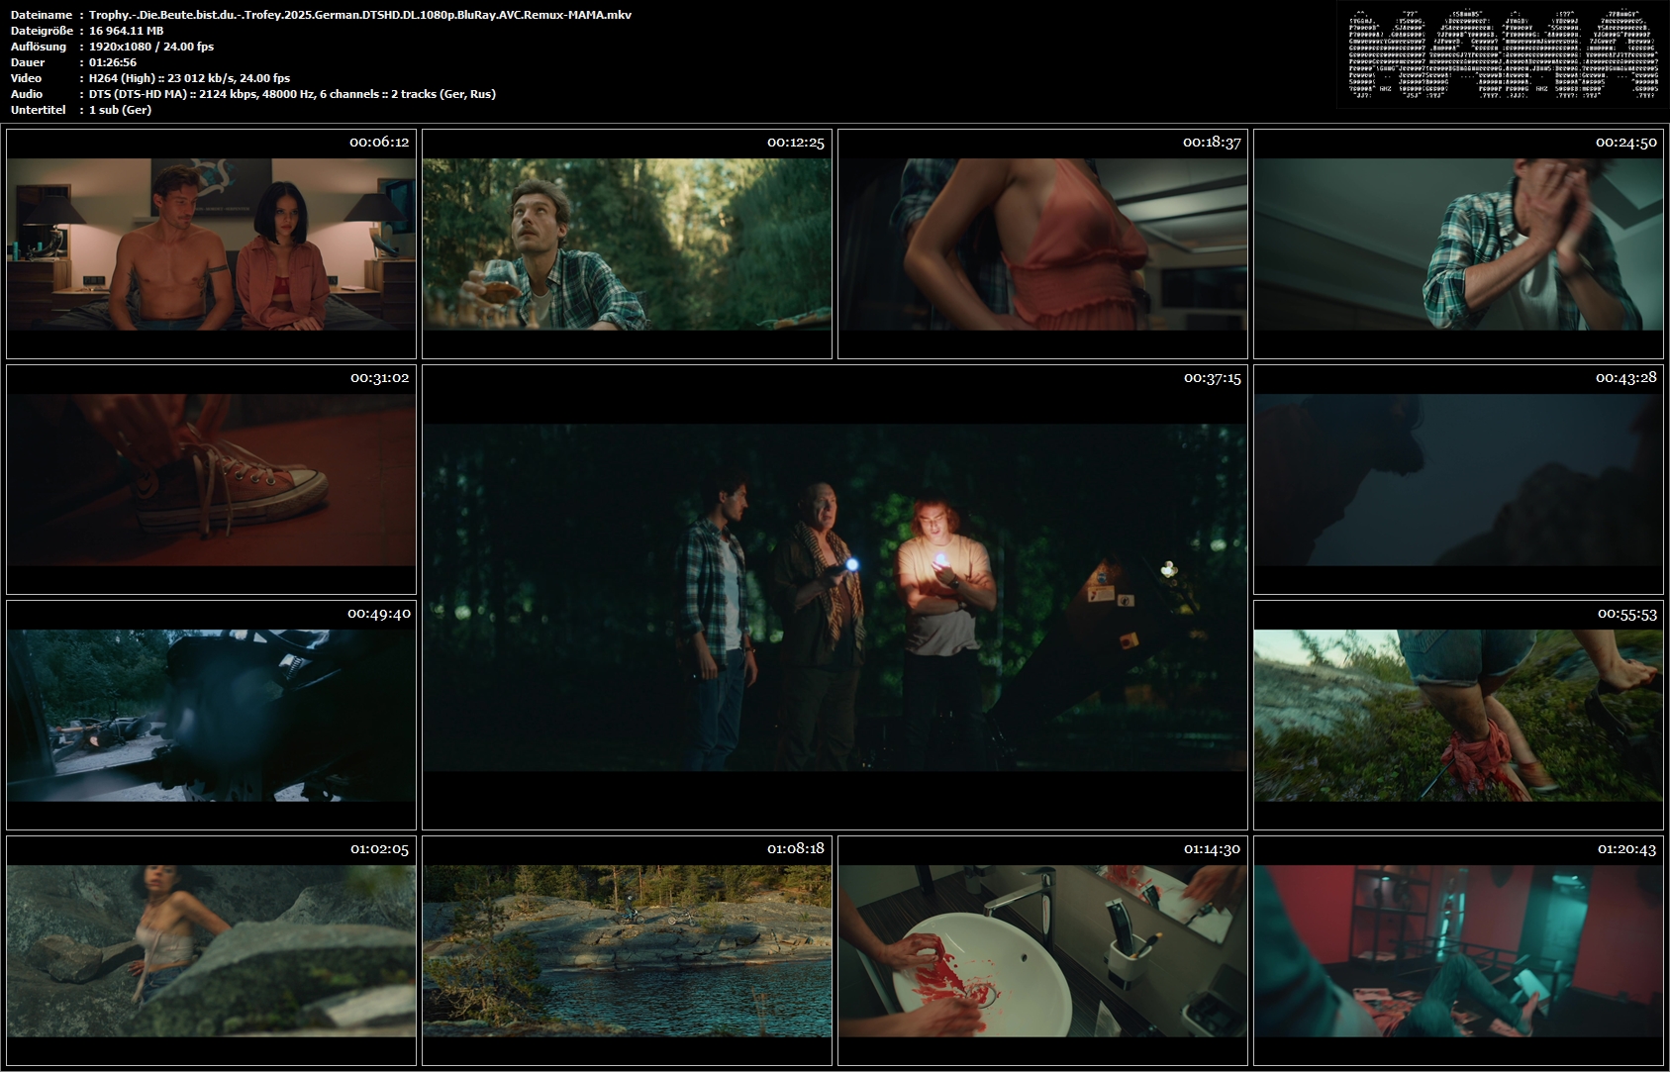Select the timestamp 01:14:30
Image resolution: width=1670 pixels, height=1072 pixels.
pos(1213,849)
